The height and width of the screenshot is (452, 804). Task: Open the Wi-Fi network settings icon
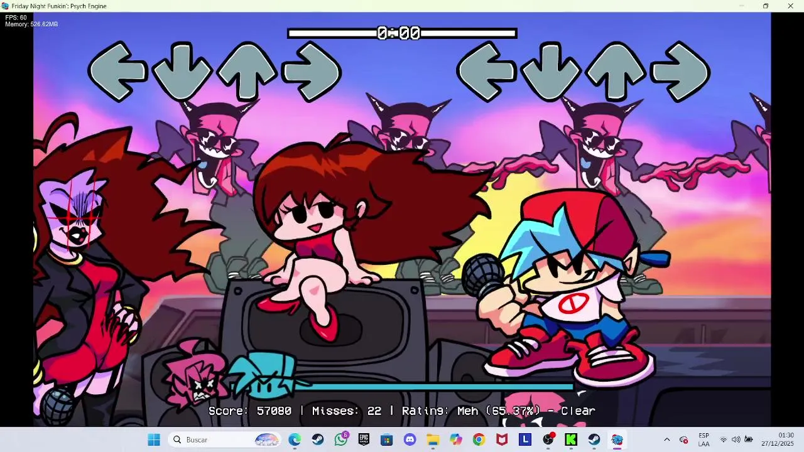point(723,439)
